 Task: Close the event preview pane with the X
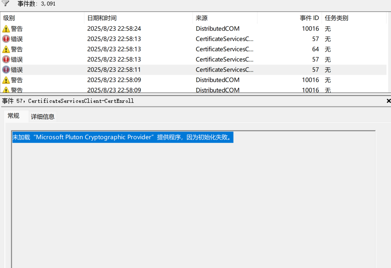coord(388,101)
